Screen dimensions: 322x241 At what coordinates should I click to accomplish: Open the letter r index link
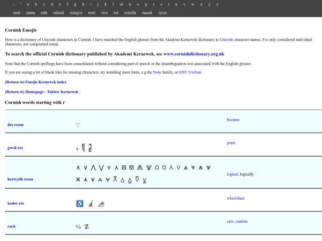click(x=154, y=4)
